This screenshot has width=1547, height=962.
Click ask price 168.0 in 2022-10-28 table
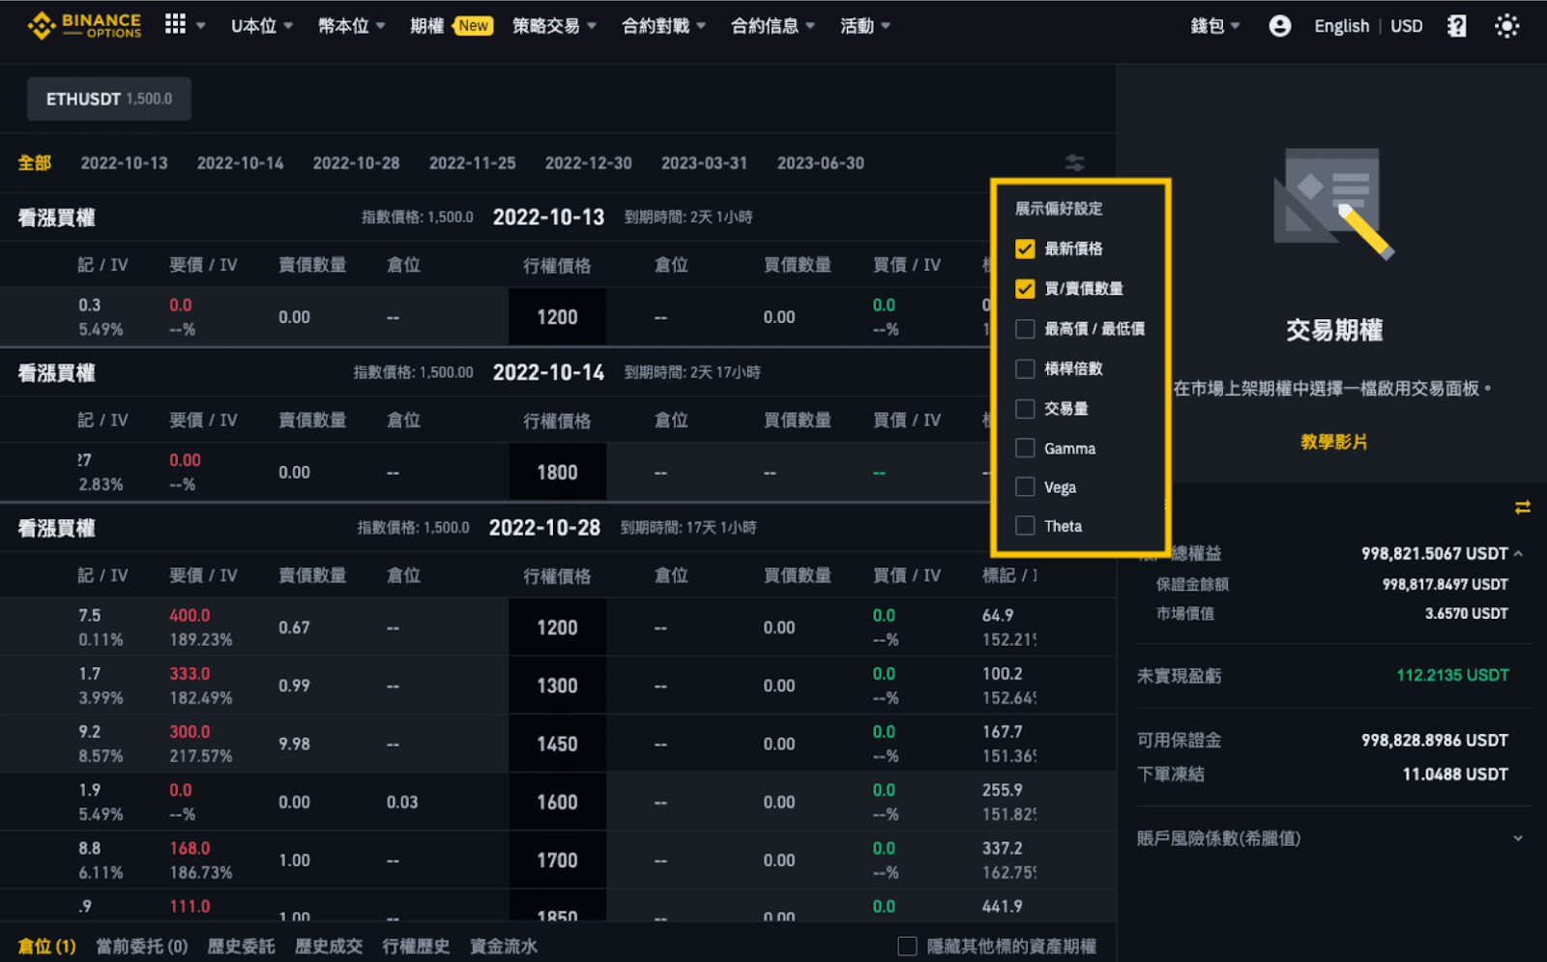click(x=190, y=848)
